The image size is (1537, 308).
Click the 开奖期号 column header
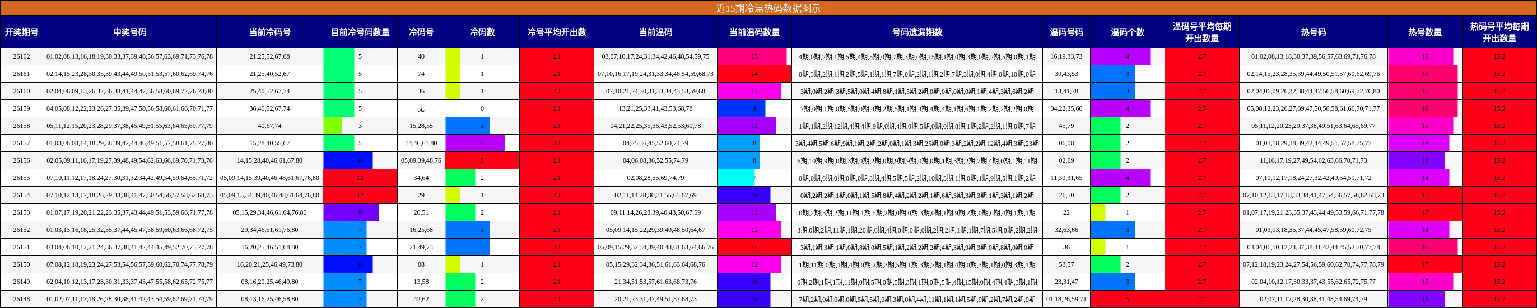pyautogui.click(x=21, y=31)
